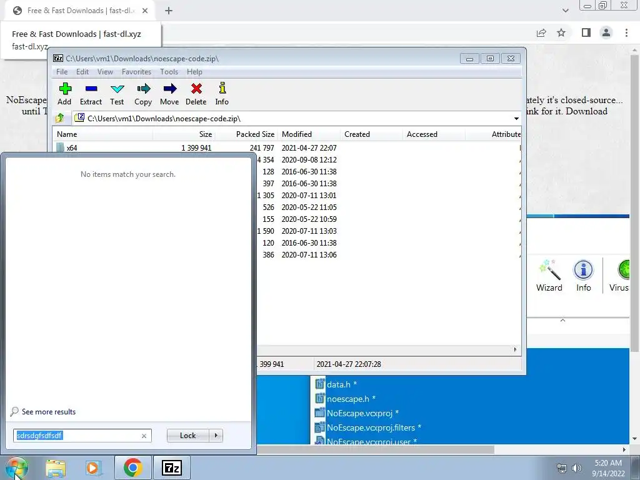
Task: Launch Windows Media Player from taskbar
Action: point(93,468)
